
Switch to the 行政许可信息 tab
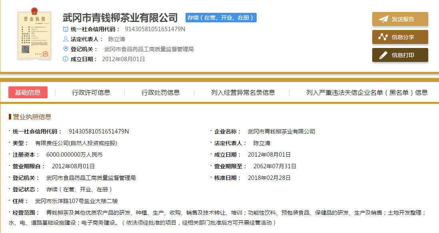click(91, 92)
